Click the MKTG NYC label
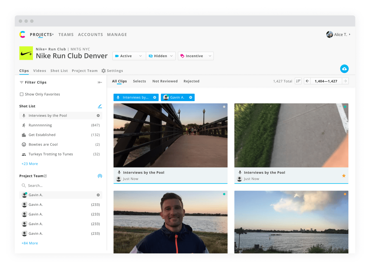The height and width of the screenshot is (269, 370). pos(80,49)
